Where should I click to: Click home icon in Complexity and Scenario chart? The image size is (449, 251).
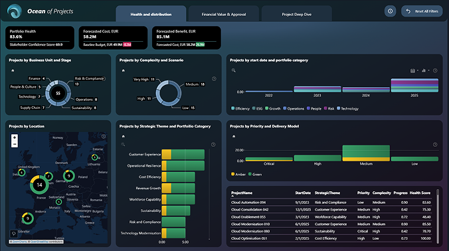click(123, 70)
